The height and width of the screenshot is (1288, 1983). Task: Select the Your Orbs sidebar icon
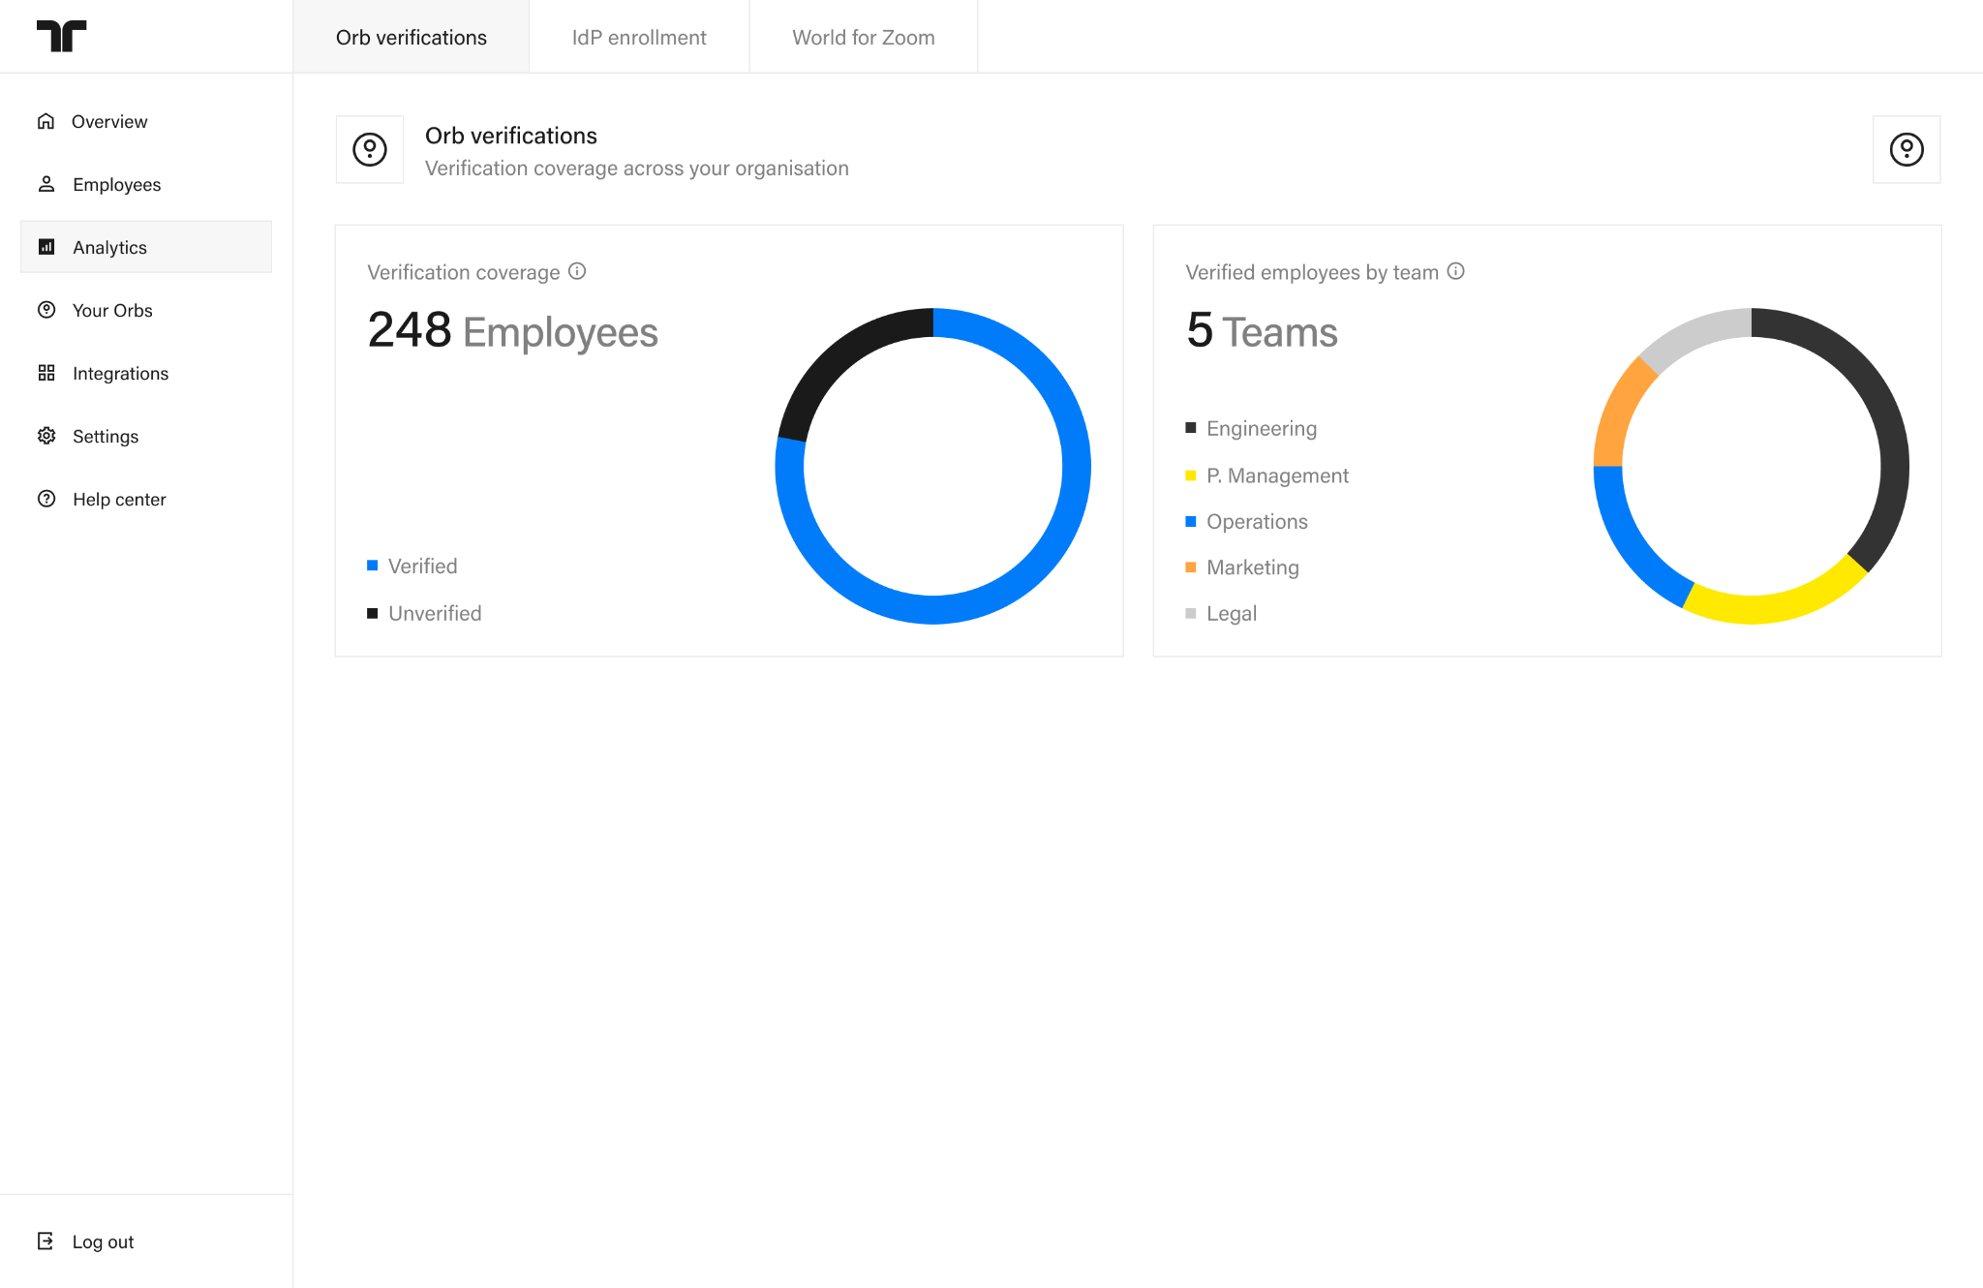click(46, 310)
